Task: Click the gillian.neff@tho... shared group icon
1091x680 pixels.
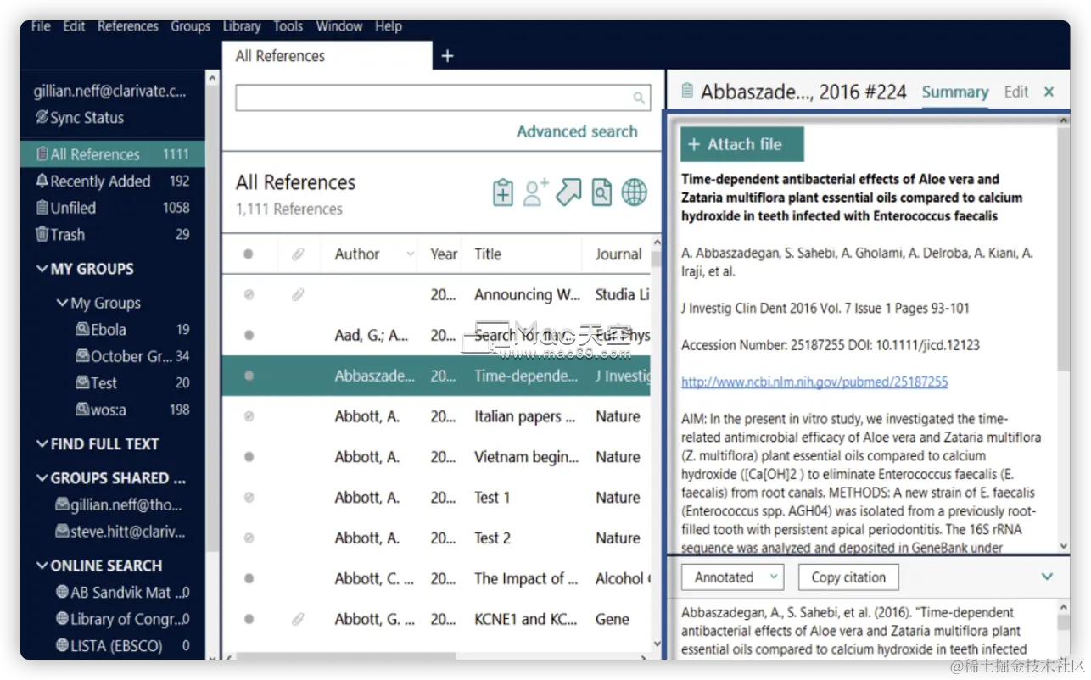Action: pos(62,504)
